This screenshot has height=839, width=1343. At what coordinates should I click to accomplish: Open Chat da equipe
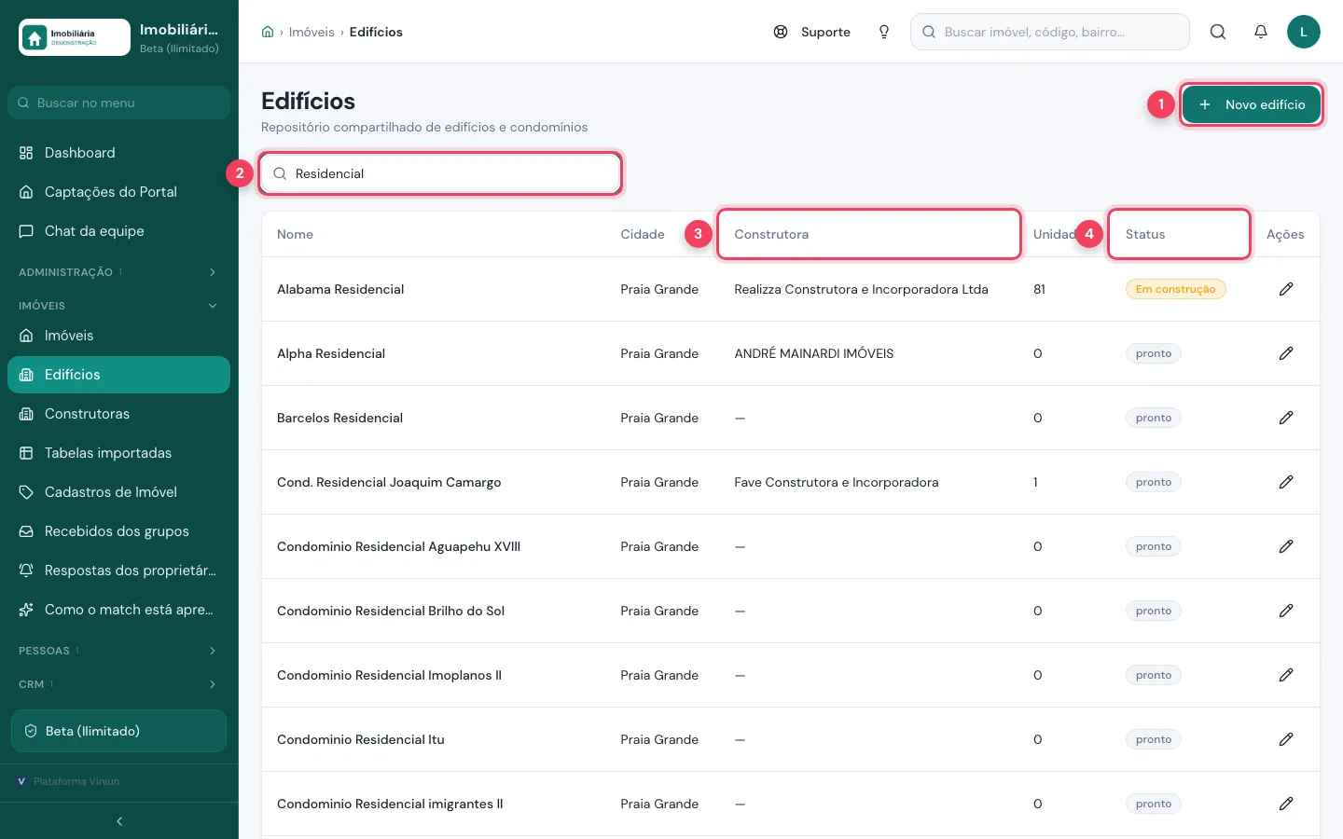click(x=119, y=231)
